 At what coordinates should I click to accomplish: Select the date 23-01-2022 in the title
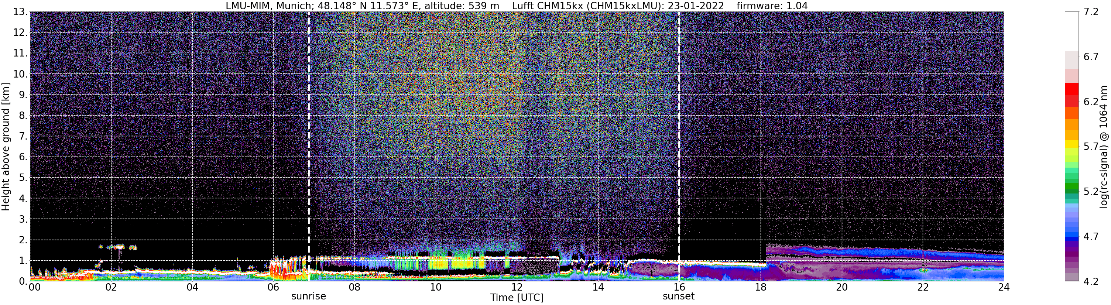[x=696, y=6]
